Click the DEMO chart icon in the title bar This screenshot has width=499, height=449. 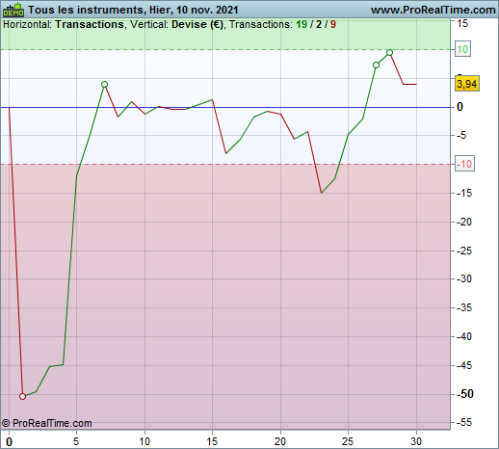coord(13,10)
